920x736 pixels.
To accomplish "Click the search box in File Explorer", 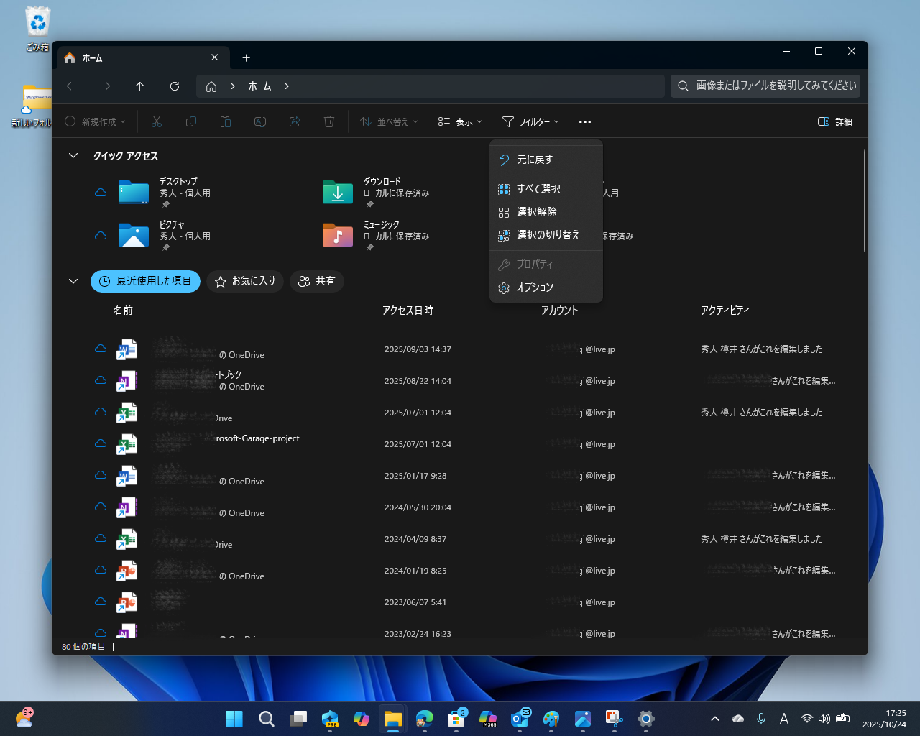I will [765, 86].
